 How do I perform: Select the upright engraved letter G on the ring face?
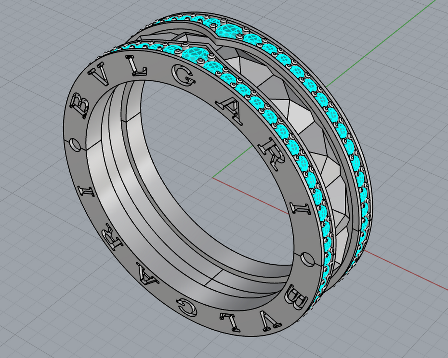click(x=183, y=75)
